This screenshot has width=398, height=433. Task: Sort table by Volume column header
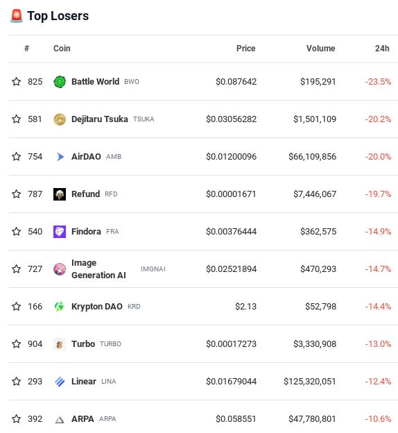[321, 49]
